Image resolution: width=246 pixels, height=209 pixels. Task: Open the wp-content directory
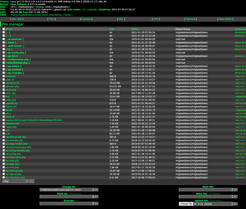pos(14,70)
